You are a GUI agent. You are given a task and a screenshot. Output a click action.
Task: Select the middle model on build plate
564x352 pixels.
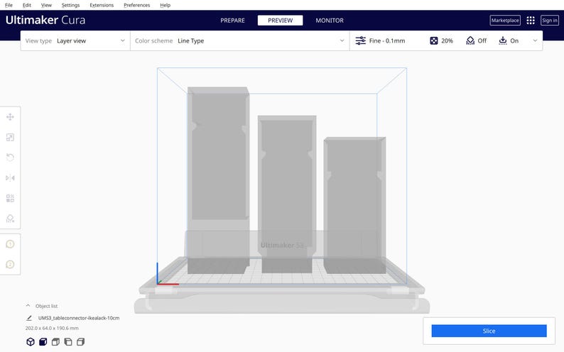pyautogui.click(x=287, y=194)
